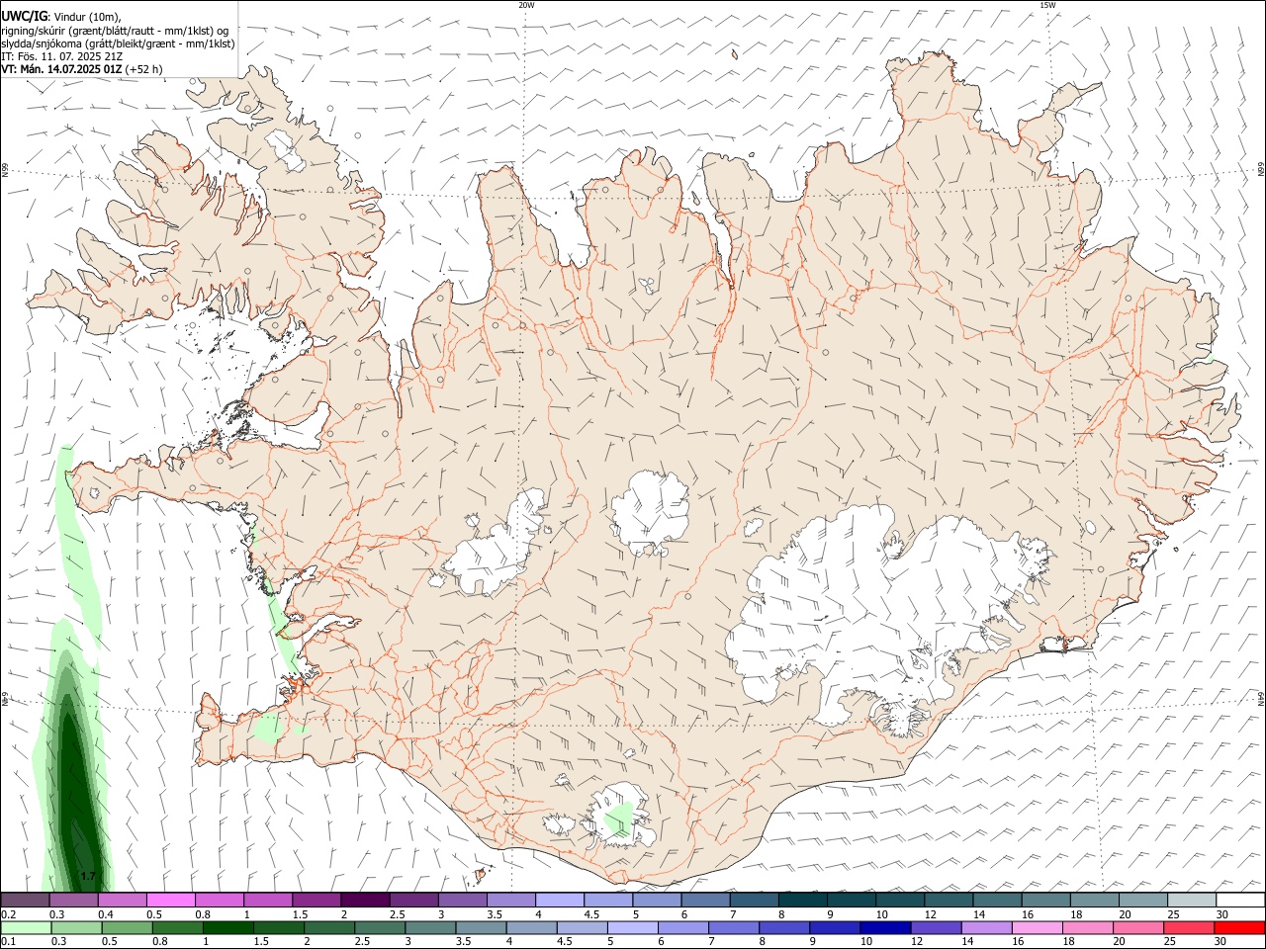Image resolution: width=1266 pixels, height=949 pixels.
Task: Click the '1.7' precipitation value over the sea
Action: click(x=88, y=877)
